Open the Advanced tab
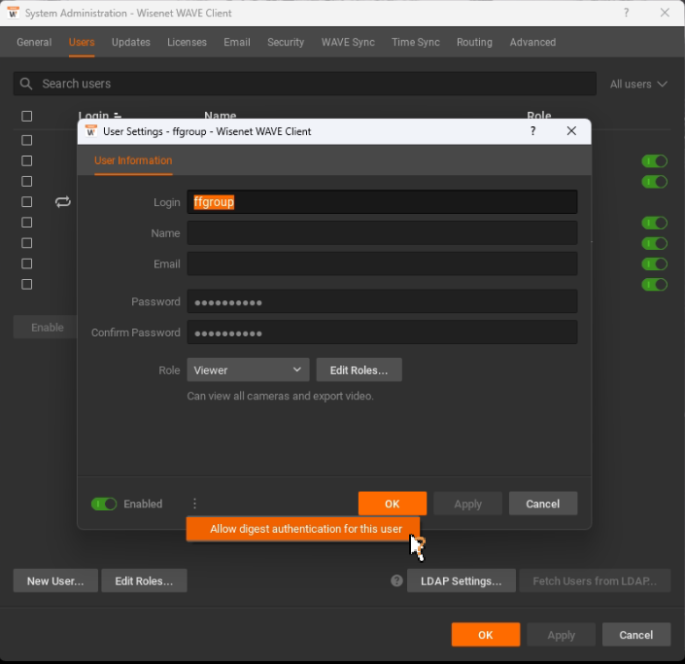This screenshot has width=685, height=664. pyautogui.click(x=532, y=42)
